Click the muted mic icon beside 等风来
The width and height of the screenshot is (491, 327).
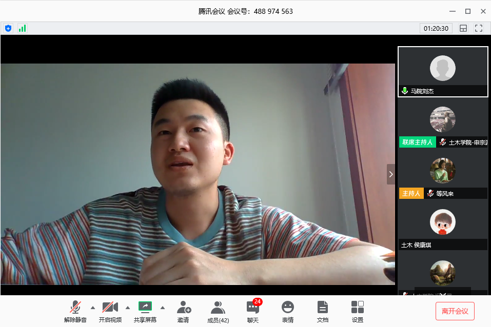tap(430, 193)
